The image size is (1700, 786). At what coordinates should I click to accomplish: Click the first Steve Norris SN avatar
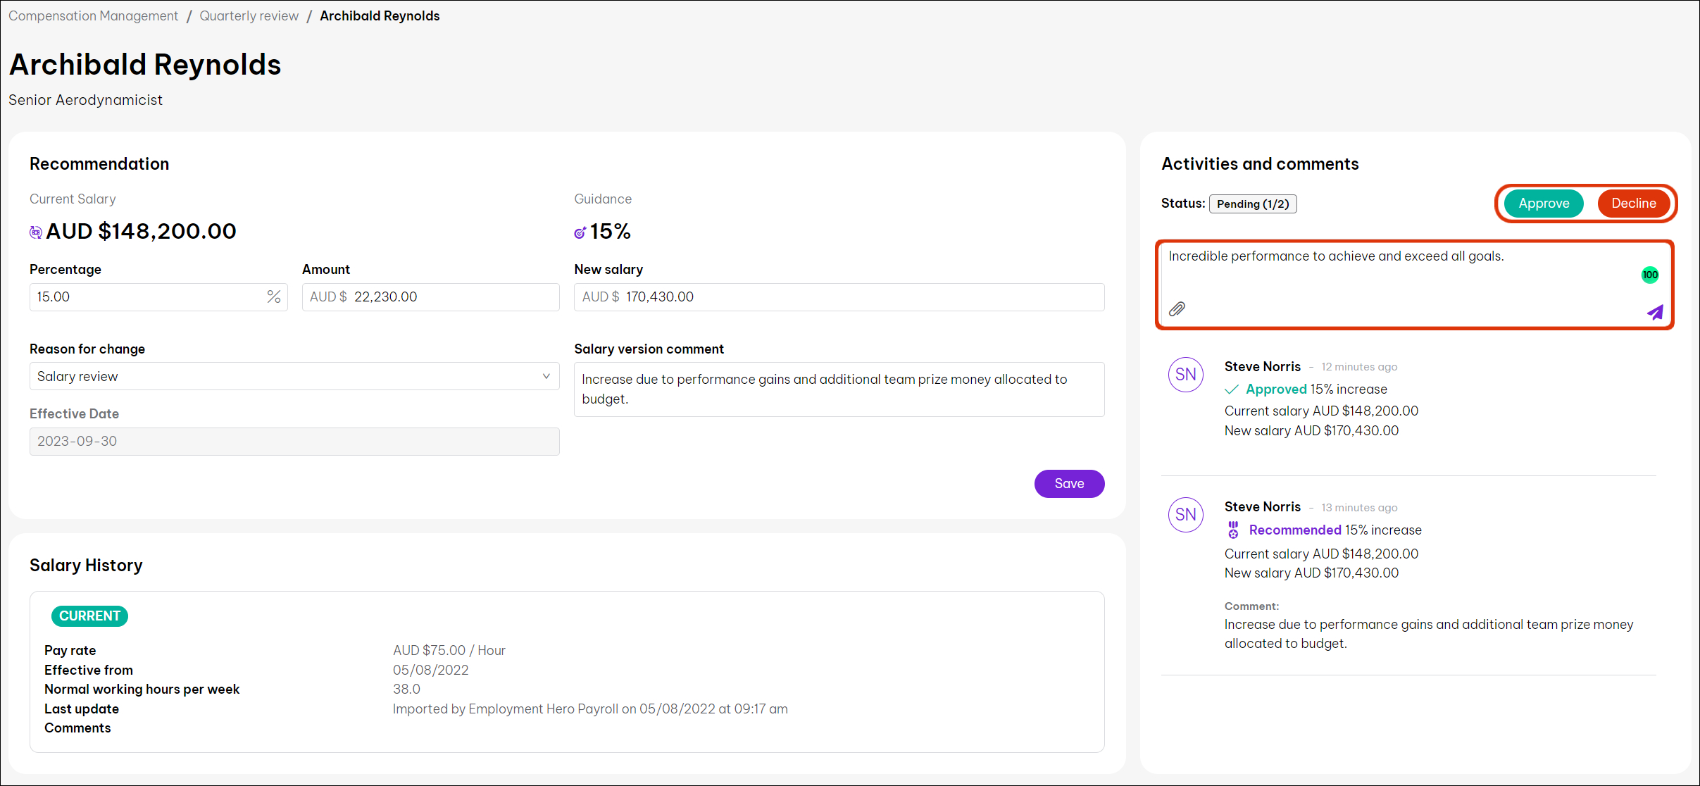point(1186,374)
